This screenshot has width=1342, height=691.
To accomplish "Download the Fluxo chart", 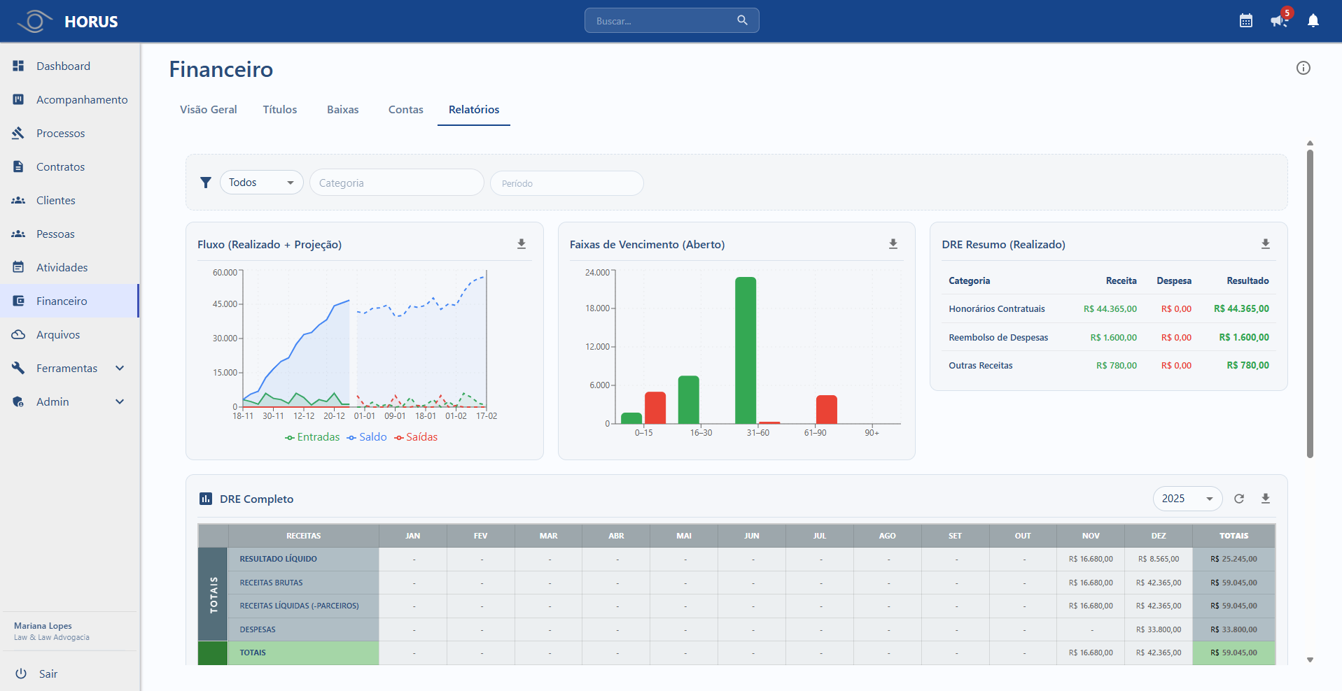I will coord(522,244).
